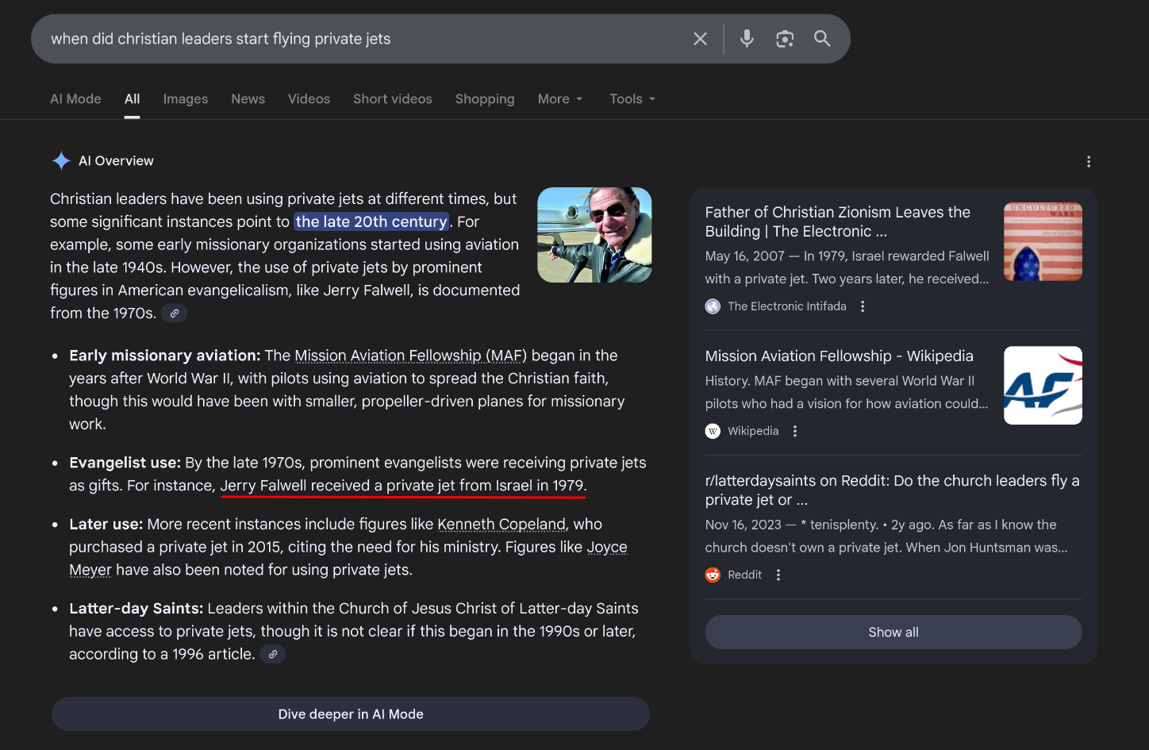Start voice search with the microphone icon
Image resolution: width=1149 pixels, height=750 pixels.
click(x=747, y=39)
